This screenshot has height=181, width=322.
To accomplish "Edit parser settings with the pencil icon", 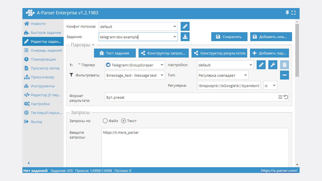I will pos(261,65).
